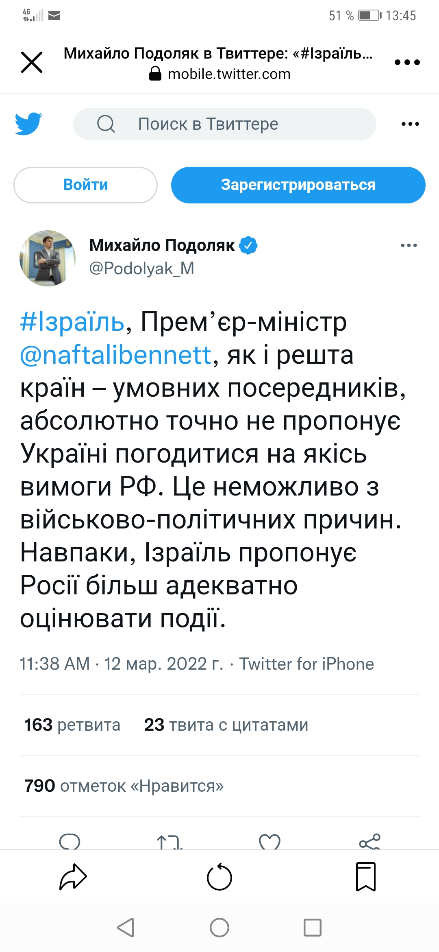Bookmark the page with bookmark icon
The height and width of the screenshot is (952, 439).
tap(366, 877)
